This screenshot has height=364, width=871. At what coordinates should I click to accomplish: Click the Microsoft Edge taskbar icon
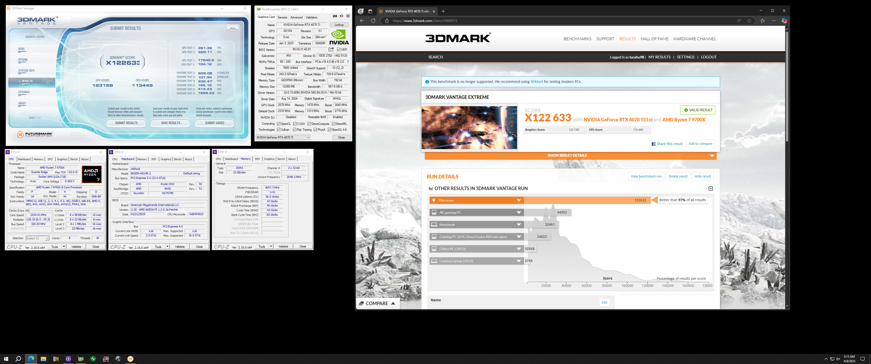[31, 359]
